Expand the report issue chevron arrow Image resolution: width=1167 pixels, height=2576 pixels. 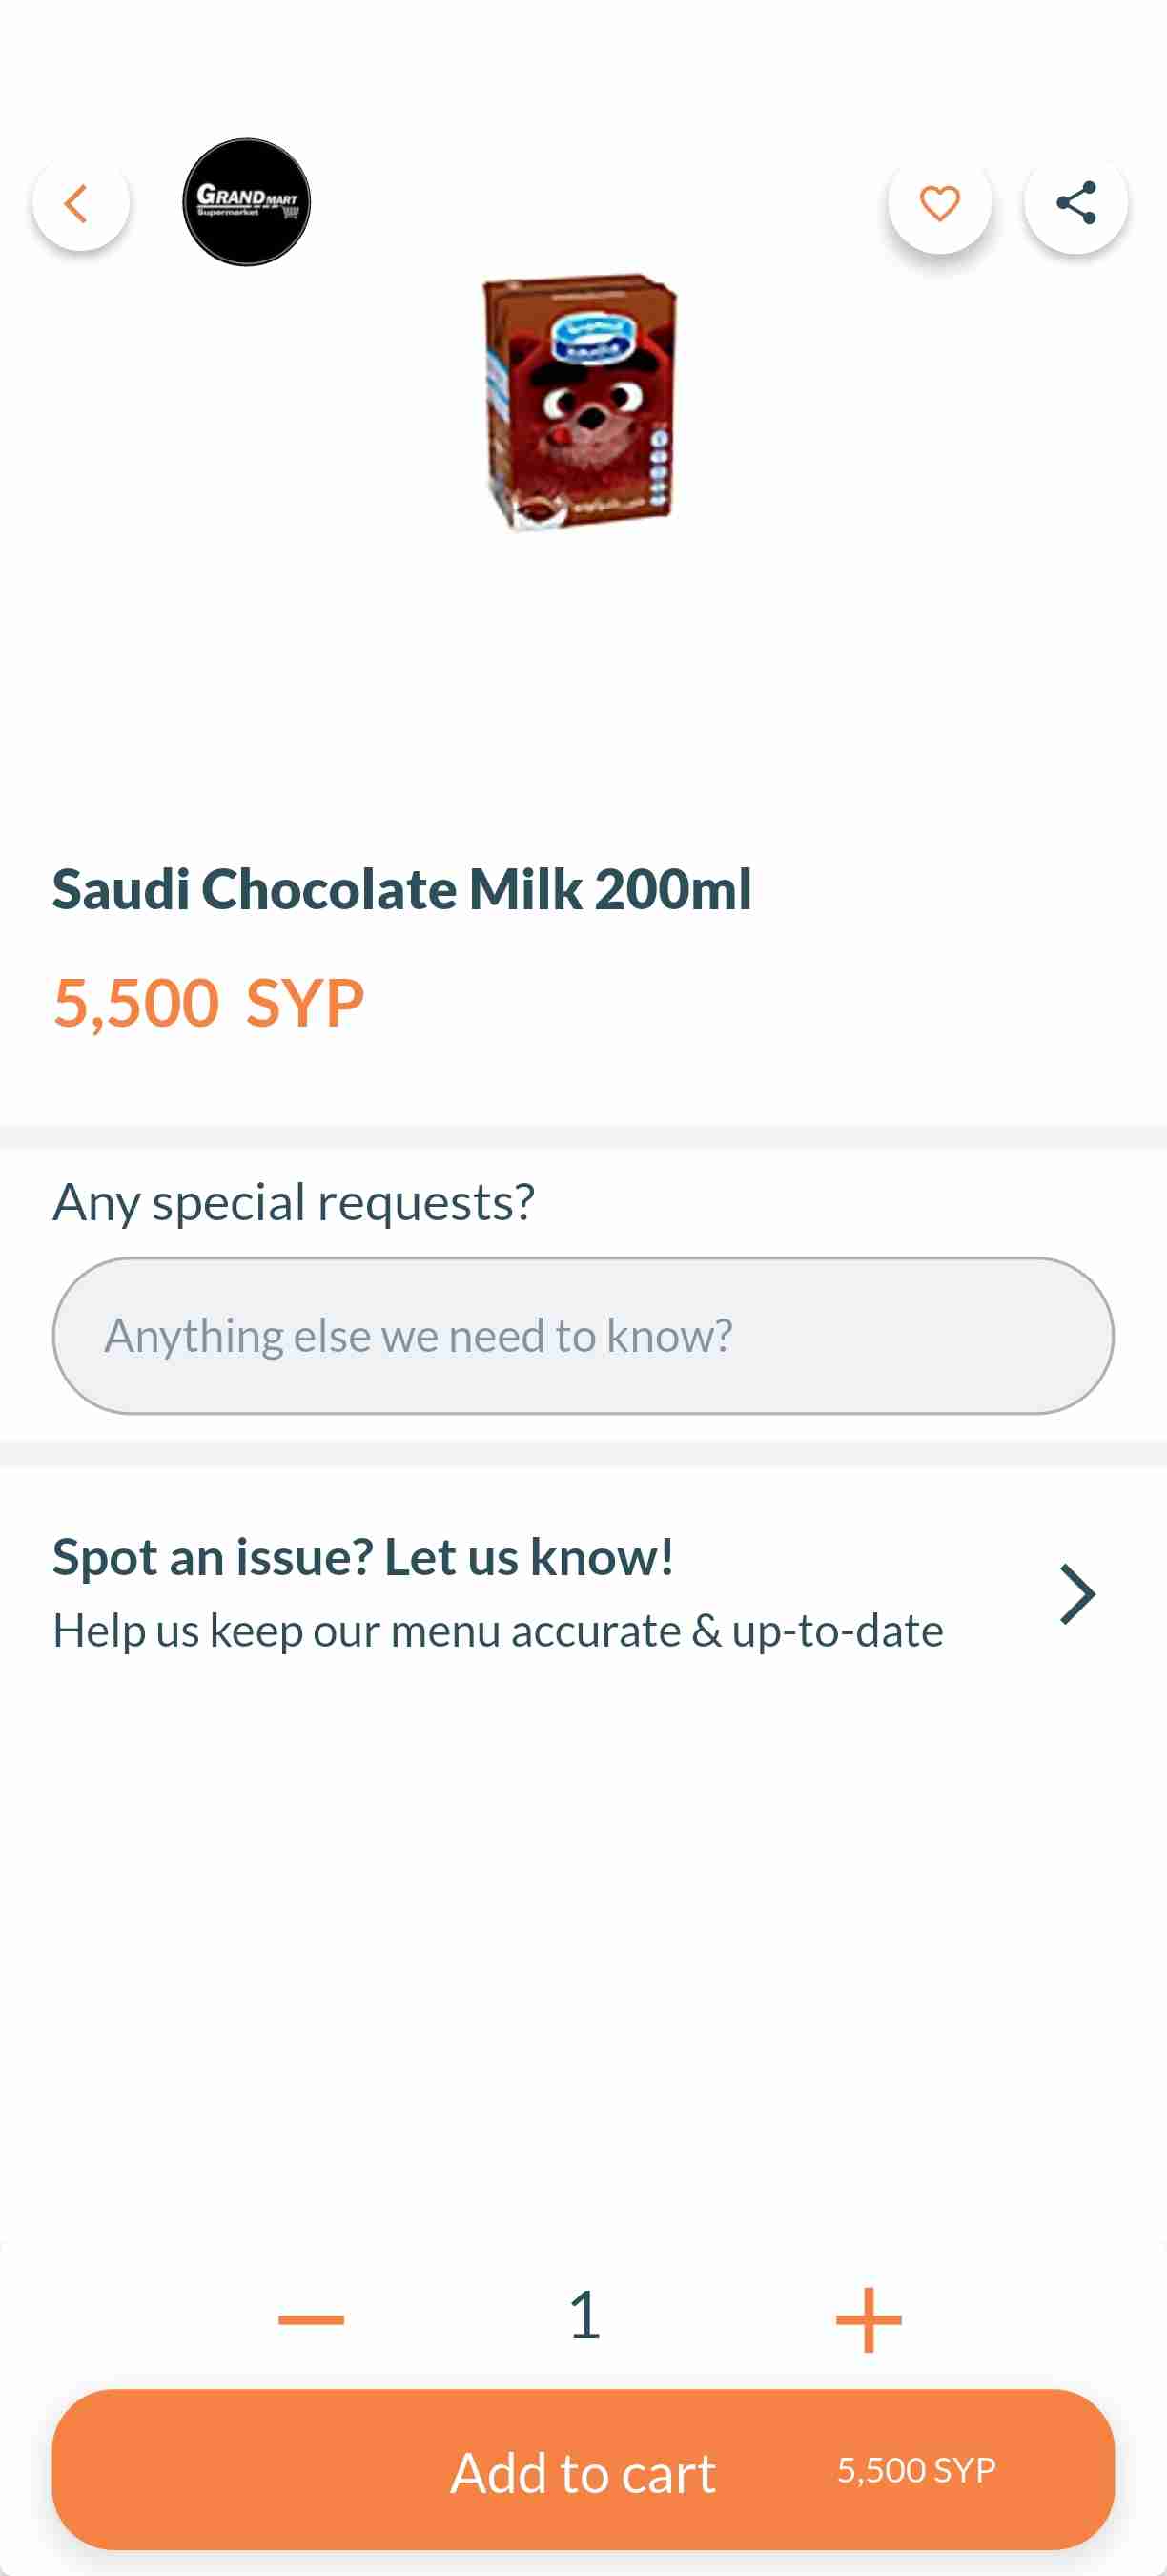pos(1077,1593)
